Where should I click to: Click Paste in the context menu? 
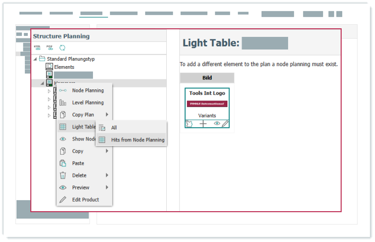pyautogui.click(x=78, y=163)
